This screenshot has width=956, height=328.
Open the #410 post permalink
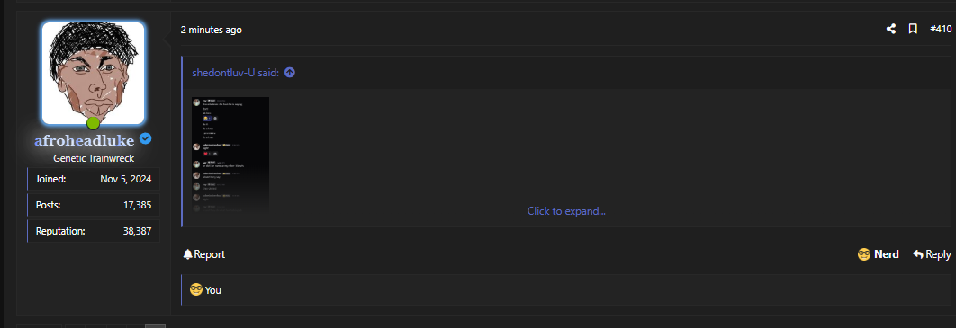pos(940,29)
